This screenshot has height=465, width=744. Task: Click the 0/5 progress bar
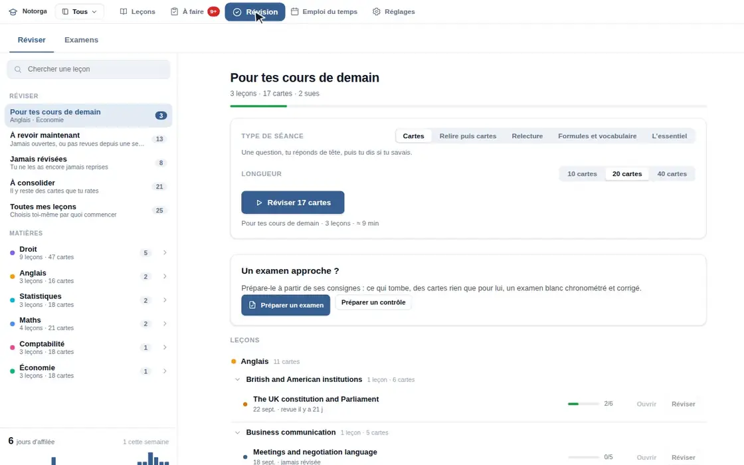pos(583,458)
